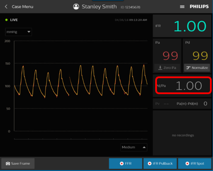
Task: Open the hamburger menu icon
Action: click(182, 6)
